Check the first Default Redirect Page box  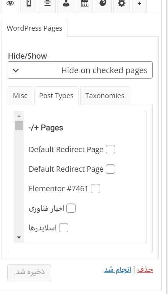coord(110,149)
